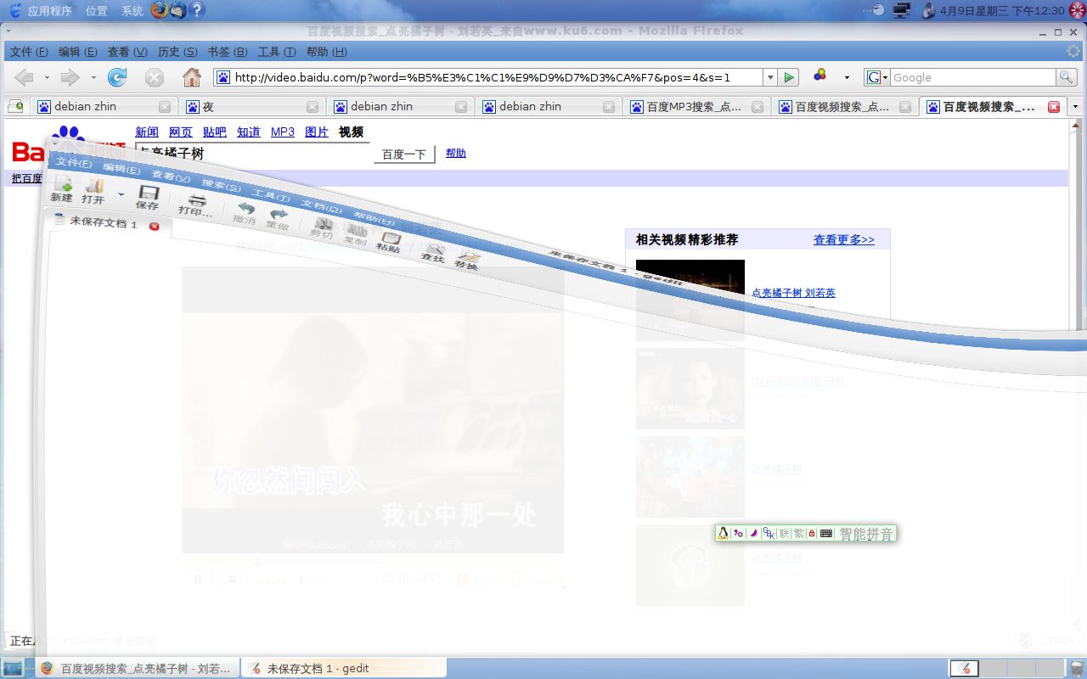Open the Forward button history dropdown
This screenshot has width=1087, height=679.
[93, 77]
